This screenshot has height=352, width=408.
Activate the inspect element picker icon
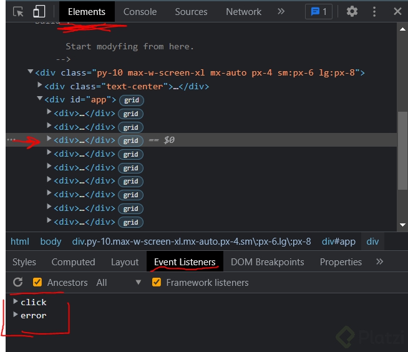(x=18, y=12)
